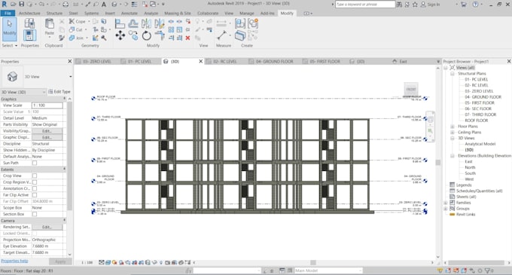Click the Print icon in quick access toolbar
Screen dimensions: 512x275
pyautogui.click(x=66, y=5)
